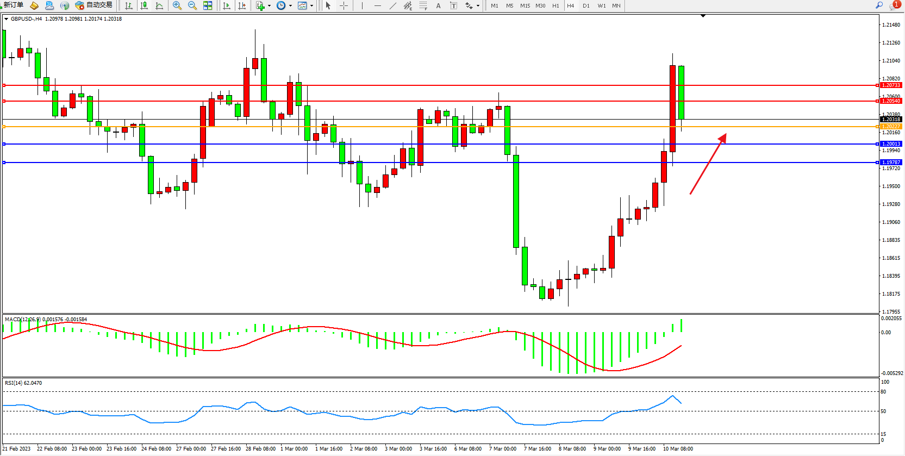Select the trendline drawing tool

coord(392,5)
